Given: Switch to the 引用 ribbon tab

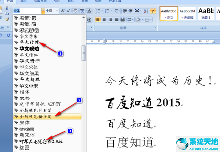Looking at the screenshot, I should tap(57, 1).
